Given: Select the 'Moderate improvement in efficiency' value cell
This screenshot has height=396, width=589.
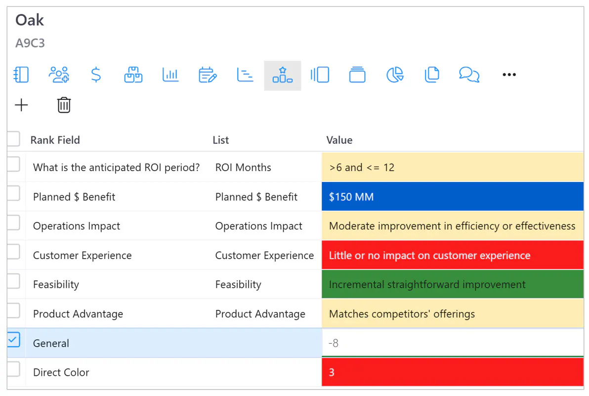Looking at the screenshot, I should (x=453, y=226).
